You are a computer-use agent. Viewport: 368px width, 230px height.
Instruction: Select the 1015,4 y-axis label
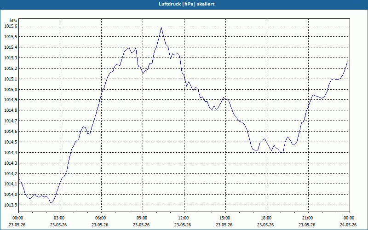pos(11,47)
